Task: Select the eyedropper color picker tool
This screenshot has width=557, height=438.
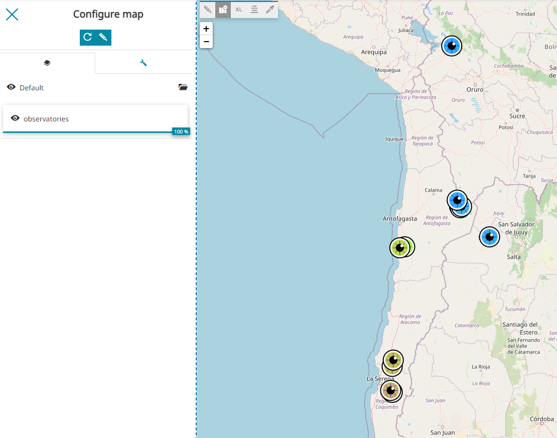Action: (270, 9)
